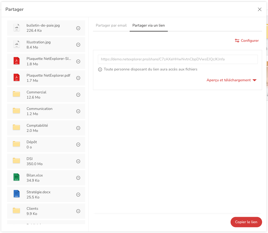Select the Partager via un lien tab
The image size is (268, 233).
tap(148, 26)
